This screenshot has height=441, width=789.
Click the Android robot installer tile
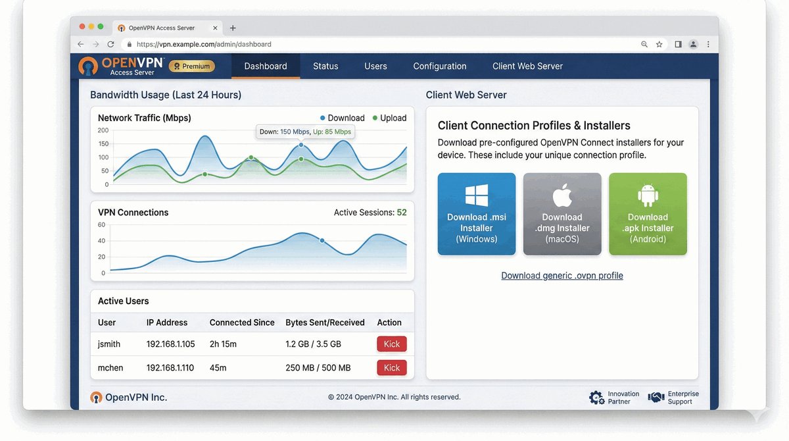[648, 214]
